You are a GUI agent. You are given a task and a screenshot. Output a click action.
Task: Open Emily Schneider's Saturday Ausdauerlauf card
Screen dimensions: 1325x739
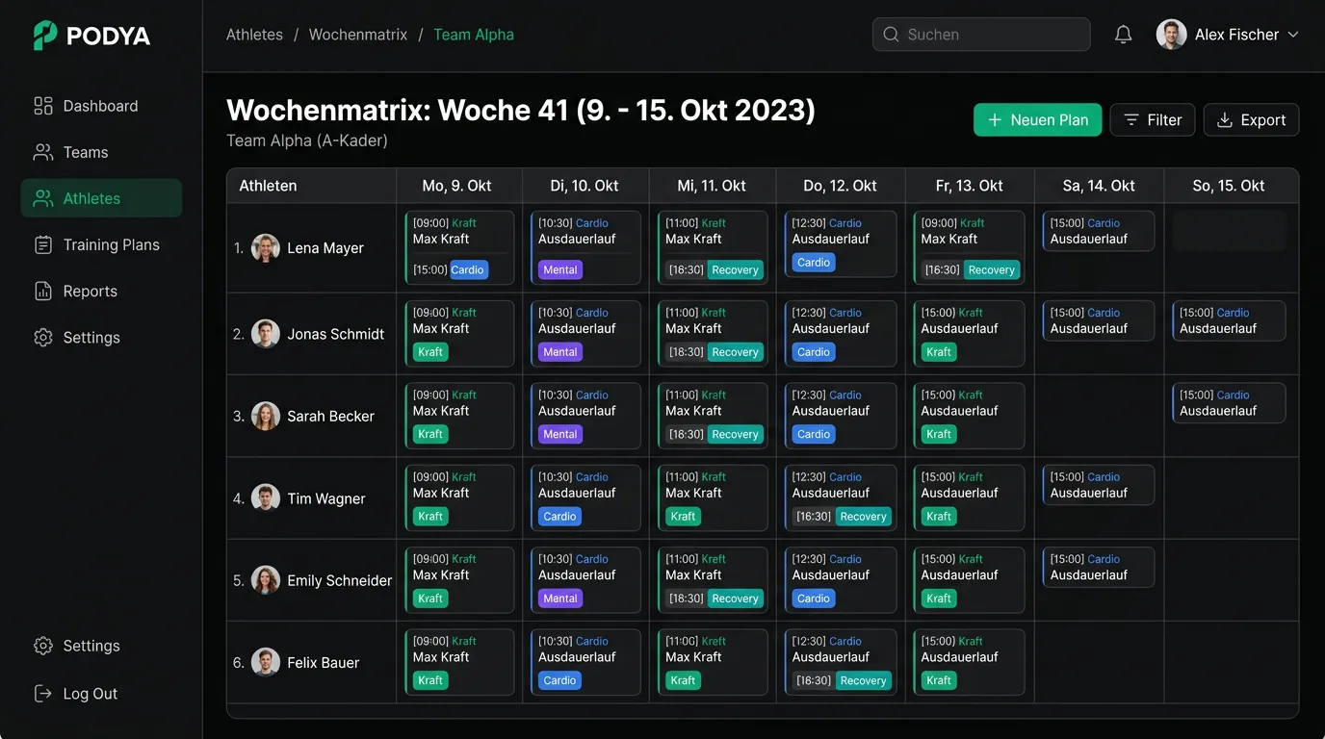tap(1098, 568)
